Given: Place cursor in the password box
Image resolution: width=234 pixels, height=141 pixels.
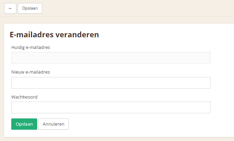Looking at the screenshot, I should [x=111, y=107].
